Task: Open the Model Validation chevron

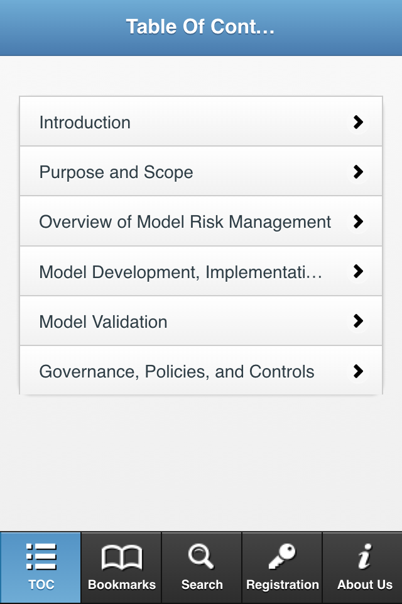Action: pos(358,322)
